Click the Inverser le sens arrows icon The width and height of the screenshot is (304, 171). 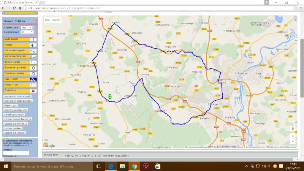click(33, 62)
